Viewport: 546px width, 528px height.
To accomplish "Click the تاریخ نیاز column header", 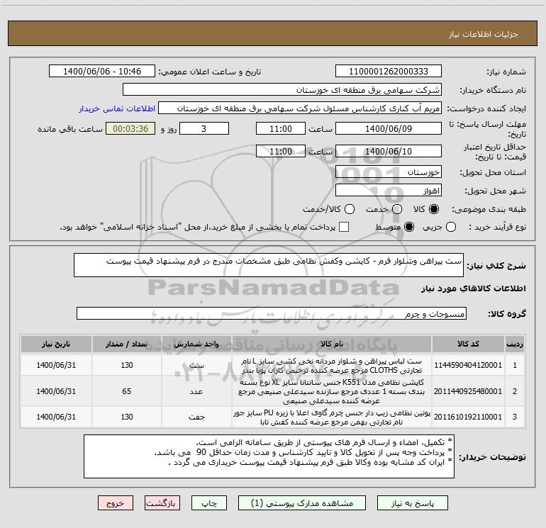I will 56,344.
